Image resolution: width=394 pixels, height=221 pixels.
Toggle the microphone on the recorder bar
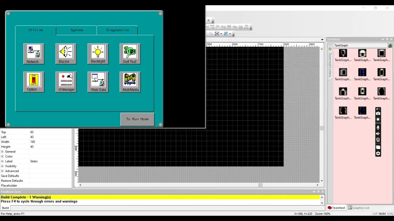378,127
